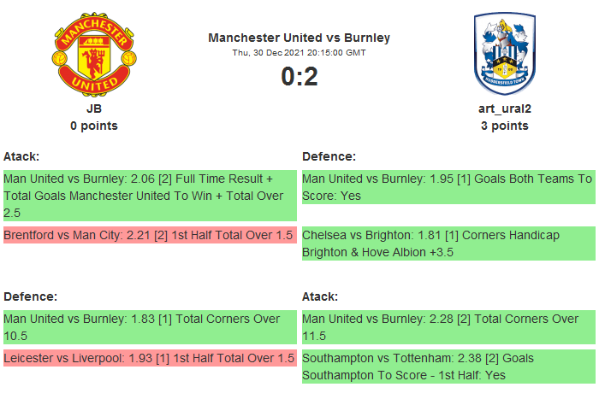This screenshot has height=393, width=599.
Task: Click the Manchester United crest logo
Action: pyautogui.click(x=94, y=56)
